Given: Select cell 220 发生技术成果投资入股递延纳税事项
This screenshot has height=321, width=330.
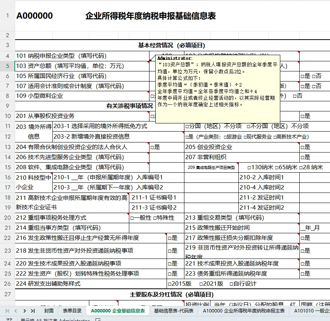Looking at the screenshot, I should 91,264.
